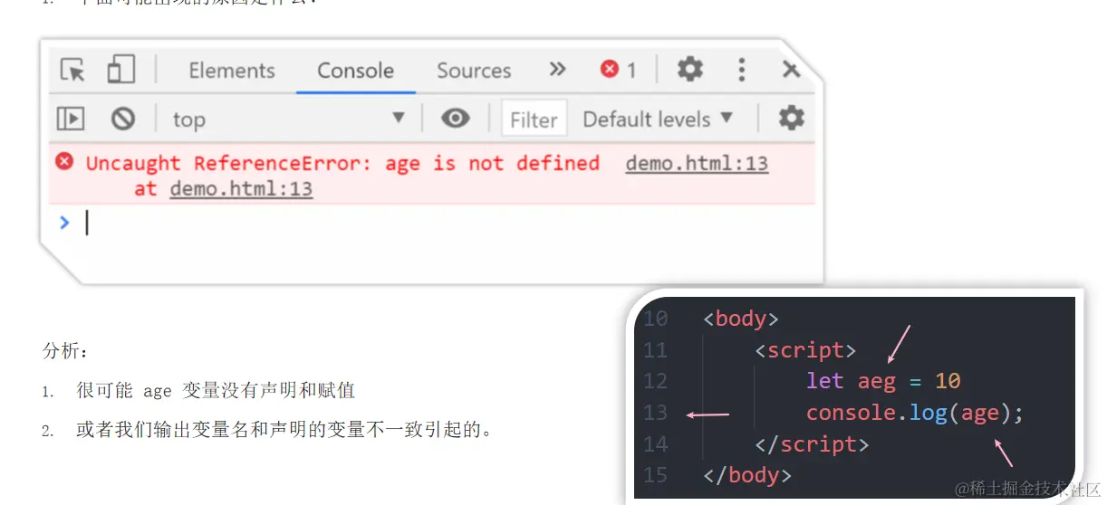
Task: Expand the Default levels dropdown
Action: point(658,119)
